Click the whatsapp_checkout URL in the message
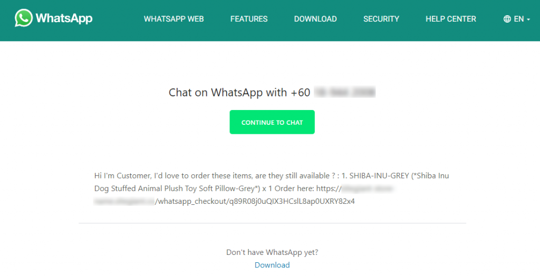This screenshot has width=540, height=277. pos(255,201)
